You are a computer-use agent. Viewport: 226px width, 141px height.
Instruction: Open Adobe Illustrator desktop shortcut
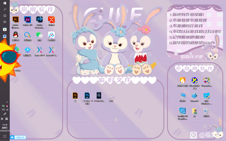(x=16, y=20)
